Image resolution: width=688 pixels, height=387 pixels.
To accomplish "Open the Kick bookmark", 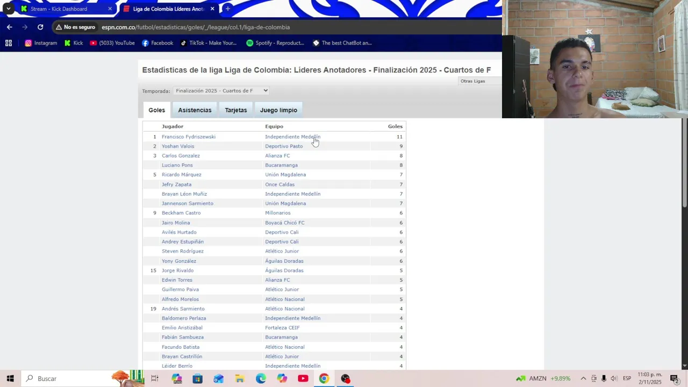I will point(74,43).
